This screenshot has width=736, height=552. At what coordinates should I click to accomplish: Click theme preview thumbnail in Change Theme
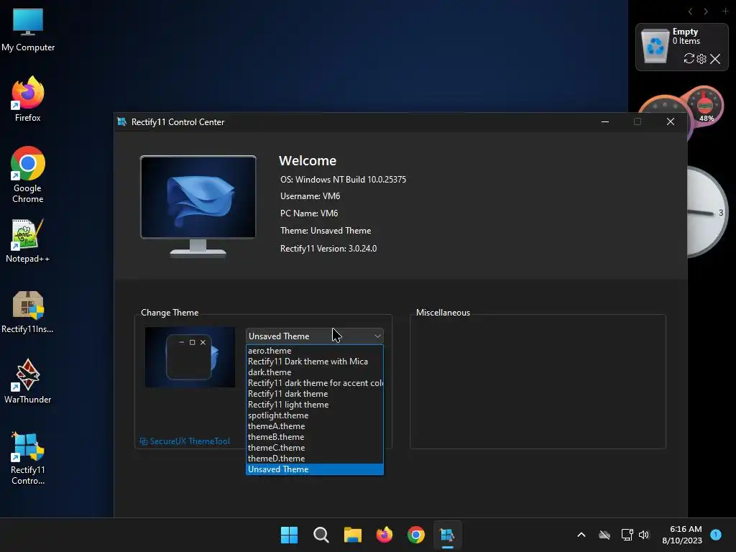(190, 357)
